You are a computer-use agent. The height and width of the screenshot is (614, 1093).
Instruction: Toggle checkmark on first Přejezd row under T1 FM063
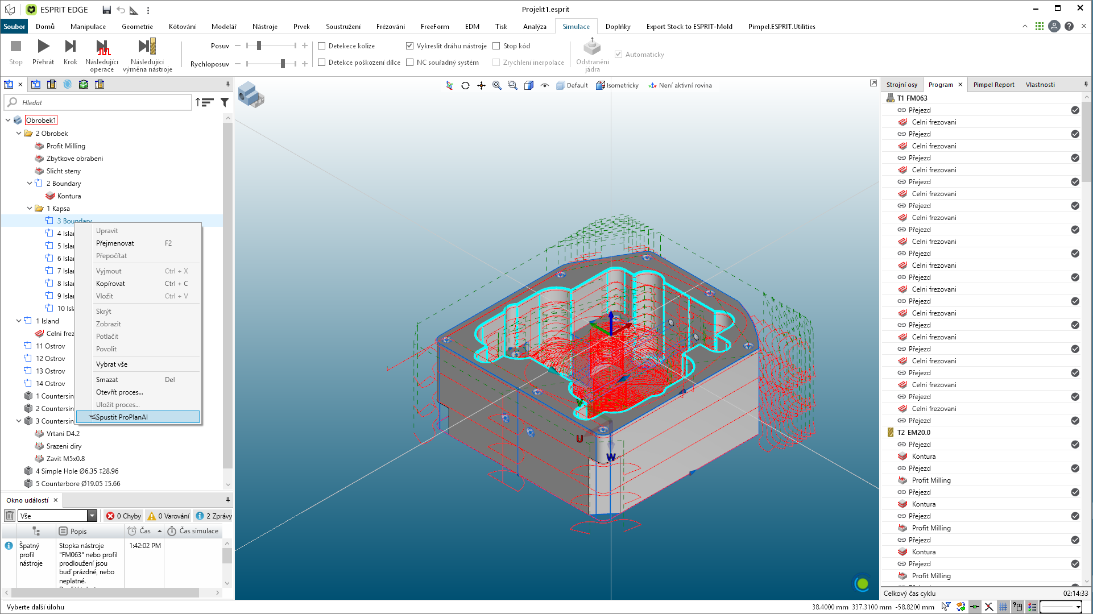(1075, 110)
